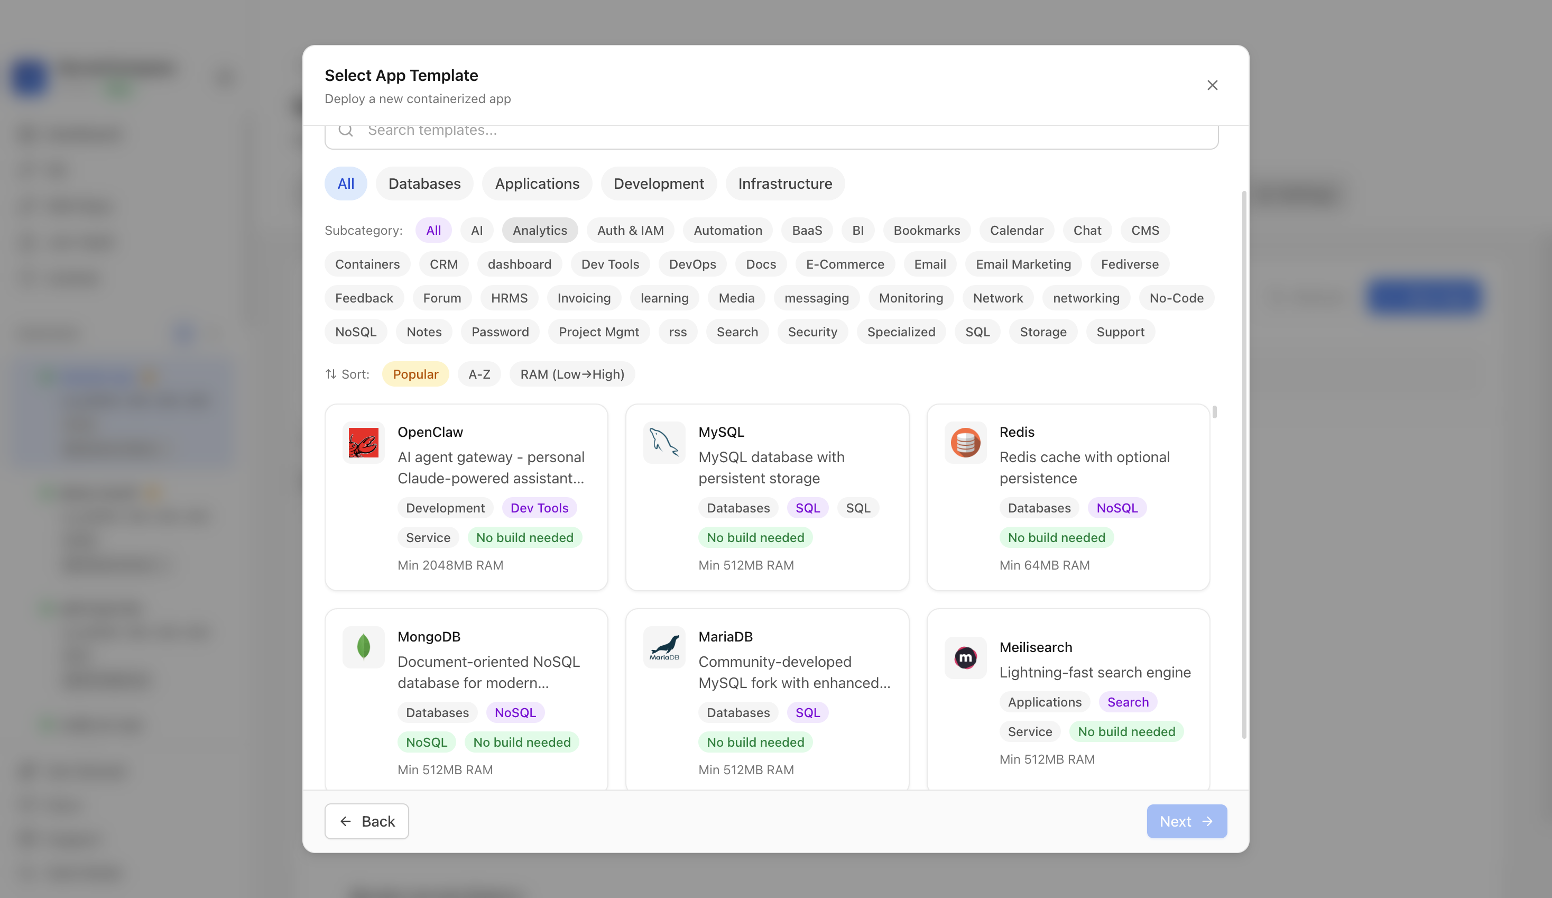Filter by Invoicing subcategory
The width and height of the screenshot is (1552, 898).
(584, 298)
